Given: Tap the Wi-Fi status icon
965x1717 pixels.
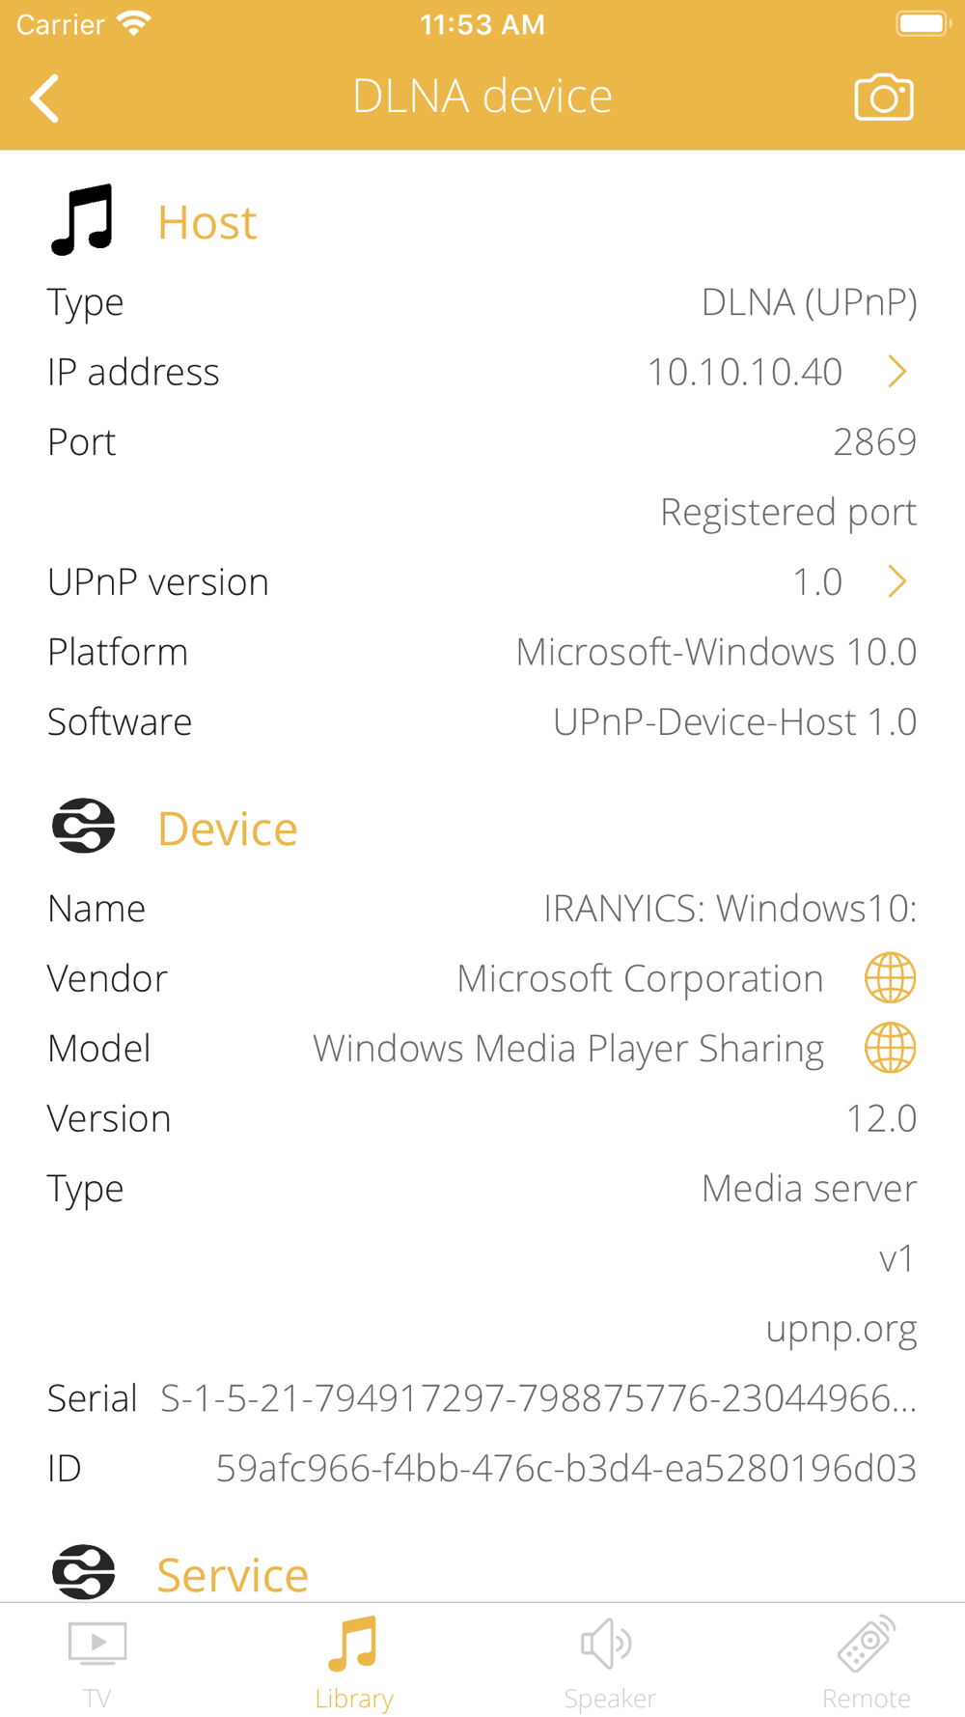Looking at the screenshot, I should pos(134,23).
